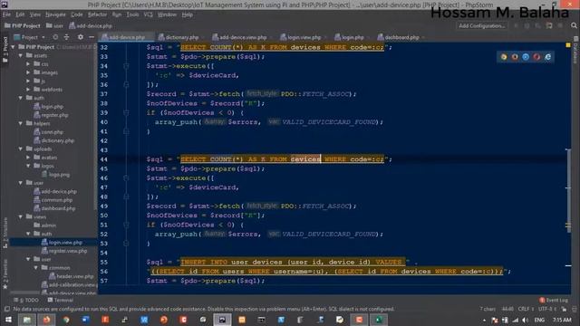The height and width of the screenshot is (326, 580).
Task: Click the volume icon in system tray
Action: point(526,320)
